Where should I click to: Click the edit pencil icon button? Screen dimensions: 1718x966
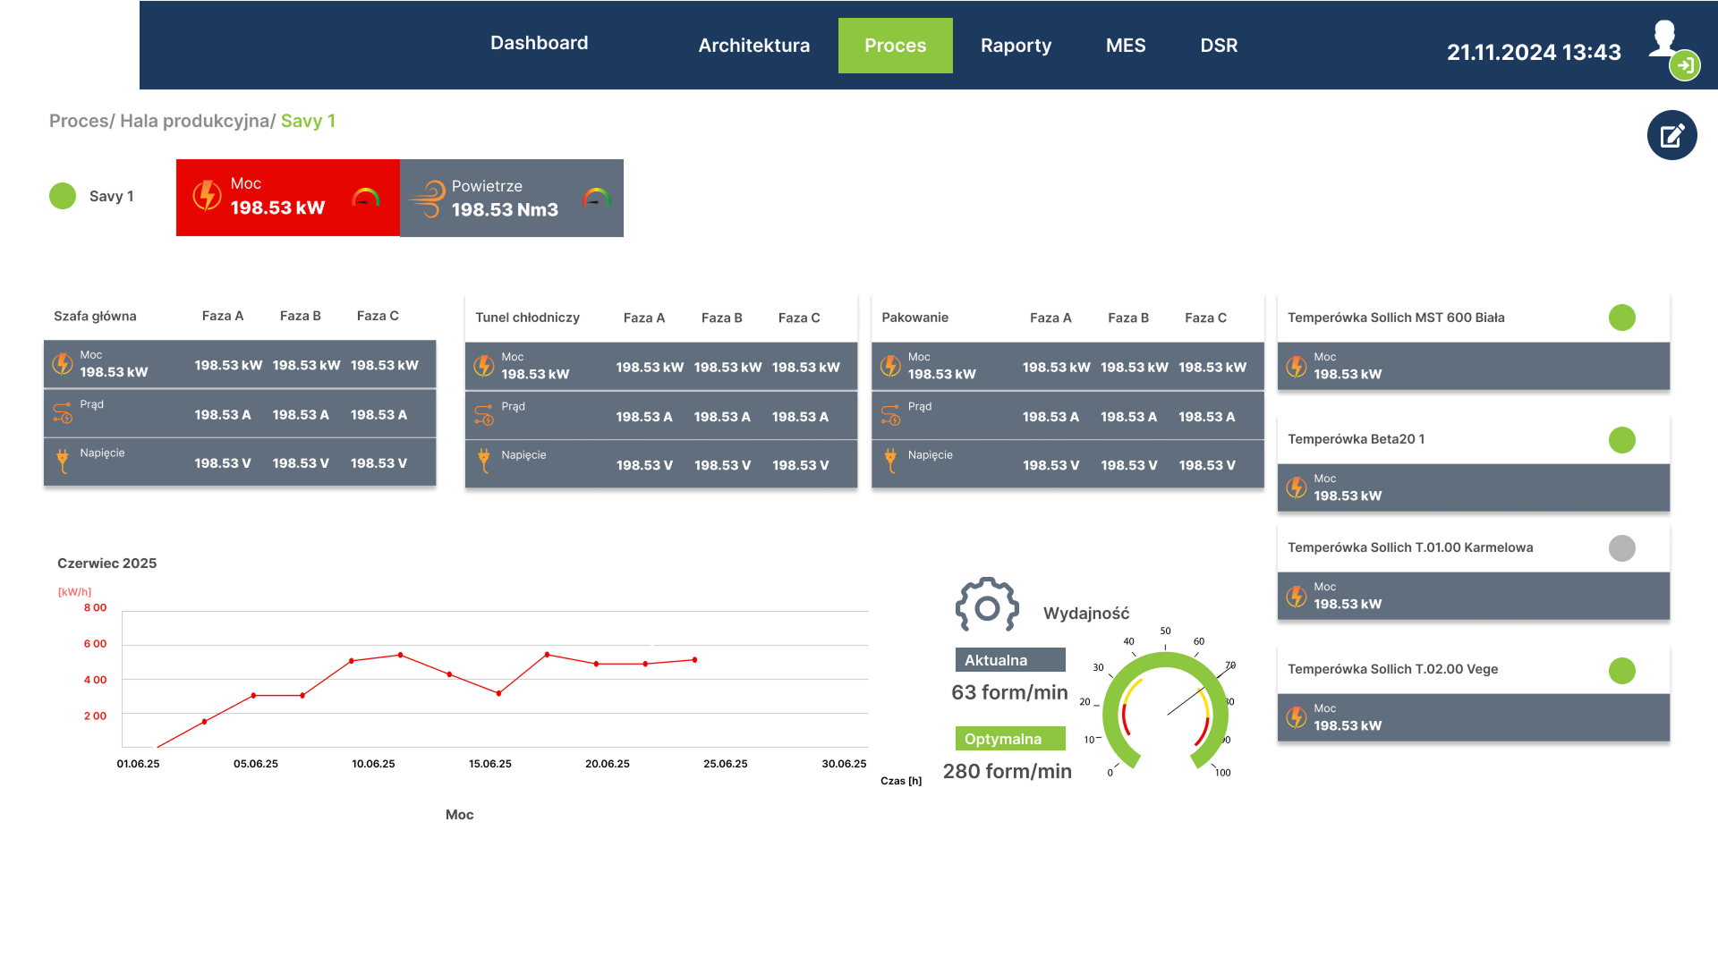(1671, 135)
